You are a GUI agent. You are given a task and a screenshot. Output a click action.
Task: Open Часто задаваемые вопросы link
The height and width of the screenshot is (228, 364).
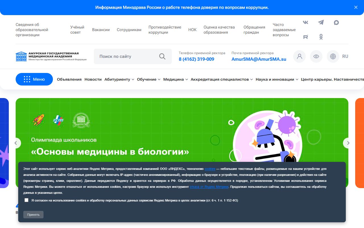click(x=284, y=30)
